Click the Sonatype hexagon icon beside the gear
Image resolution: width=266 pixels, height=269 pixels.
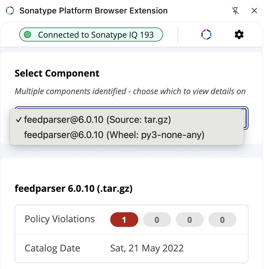(x=206, y=35)
